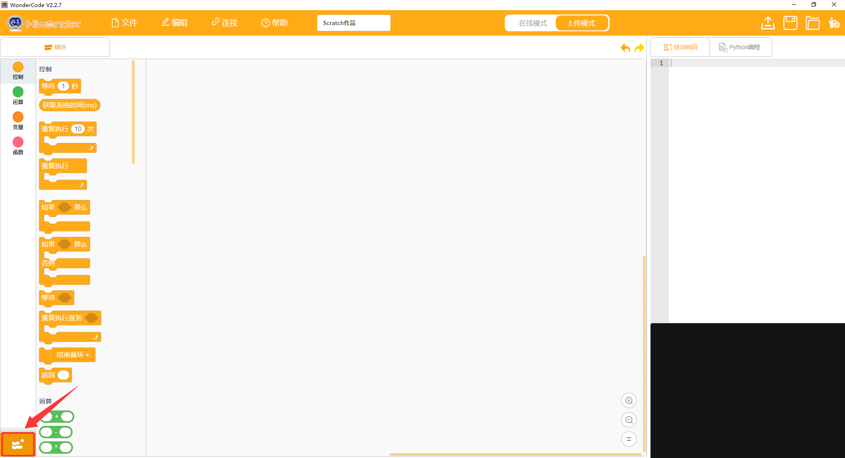Open the 编辑 menu
The width and height of the screenshot is (845, 458).
[x=174, y=23]
